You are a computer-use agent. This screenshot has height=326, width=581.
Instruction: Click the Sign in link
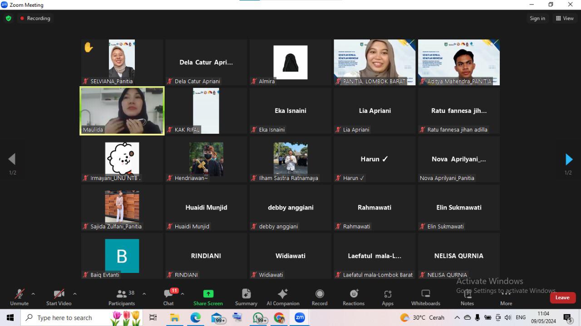click(x=537, y=18)
